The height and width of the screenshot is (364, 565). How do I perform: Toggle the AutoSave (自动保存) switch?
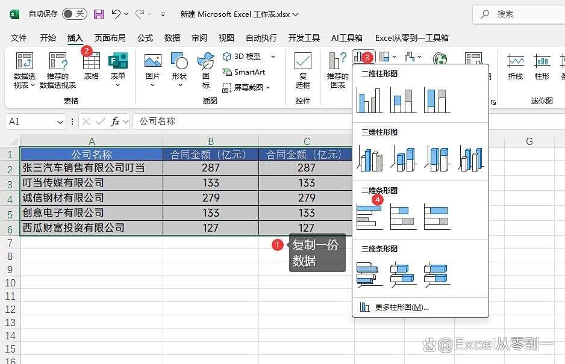(x=74, y=14)
